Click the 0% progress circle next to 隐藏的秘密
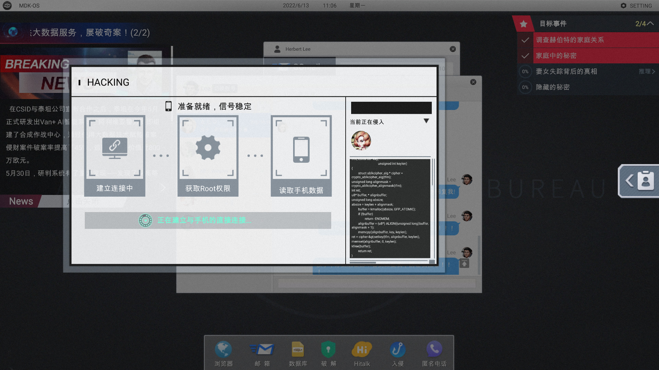 pyautogui.click(x=525, y=87)
